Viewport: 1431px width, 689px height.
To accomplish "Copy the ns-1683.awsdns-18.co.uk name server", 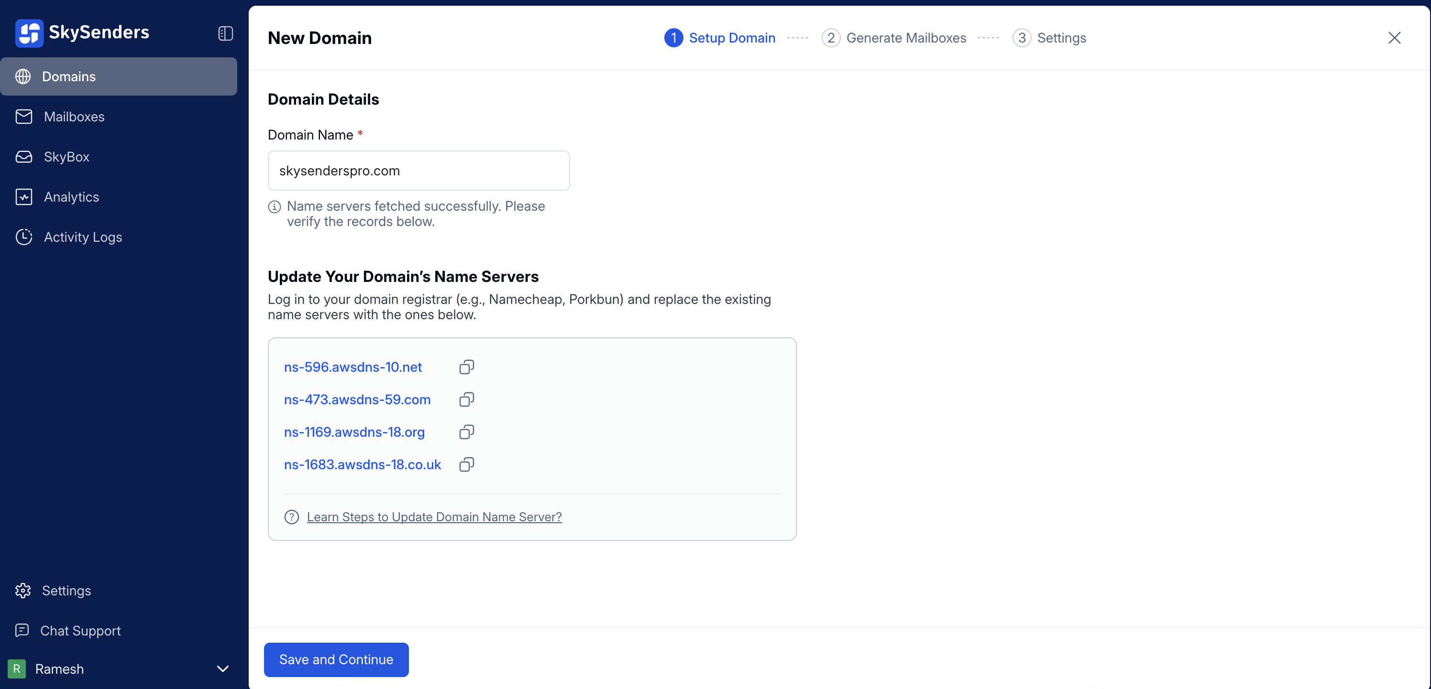I will [x=467, y=464].
